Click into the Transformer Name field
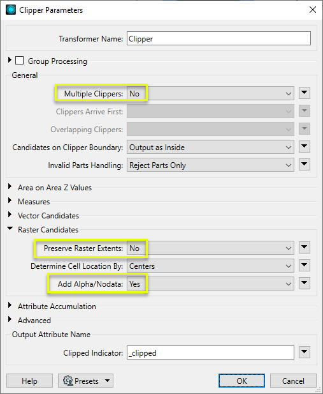 pos(219,39)
